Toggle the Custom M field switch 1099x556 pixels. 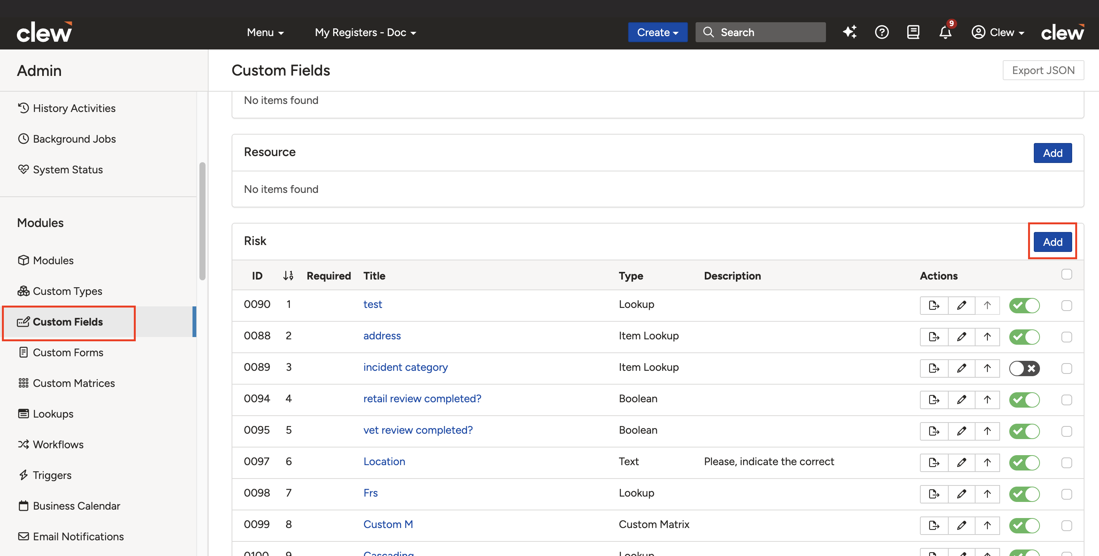1024,526
